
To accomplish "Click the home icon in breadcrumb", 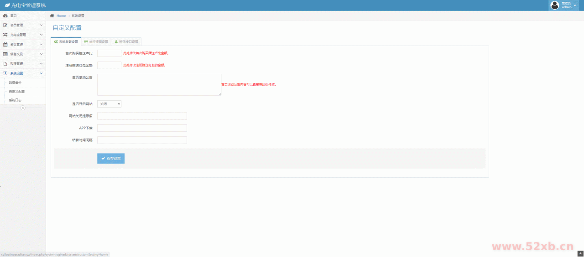I will pos(52,15).
